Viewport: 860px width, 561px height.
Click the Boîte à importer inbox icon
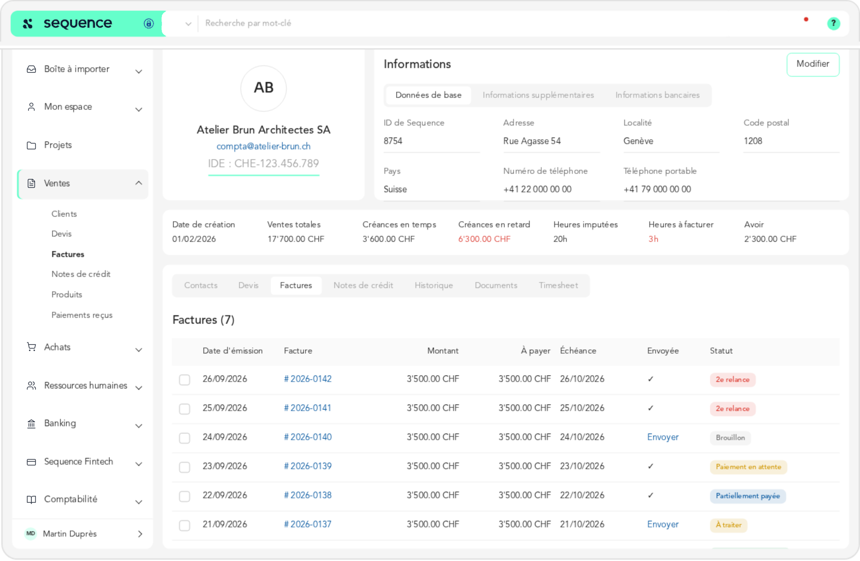click(31, 69)
